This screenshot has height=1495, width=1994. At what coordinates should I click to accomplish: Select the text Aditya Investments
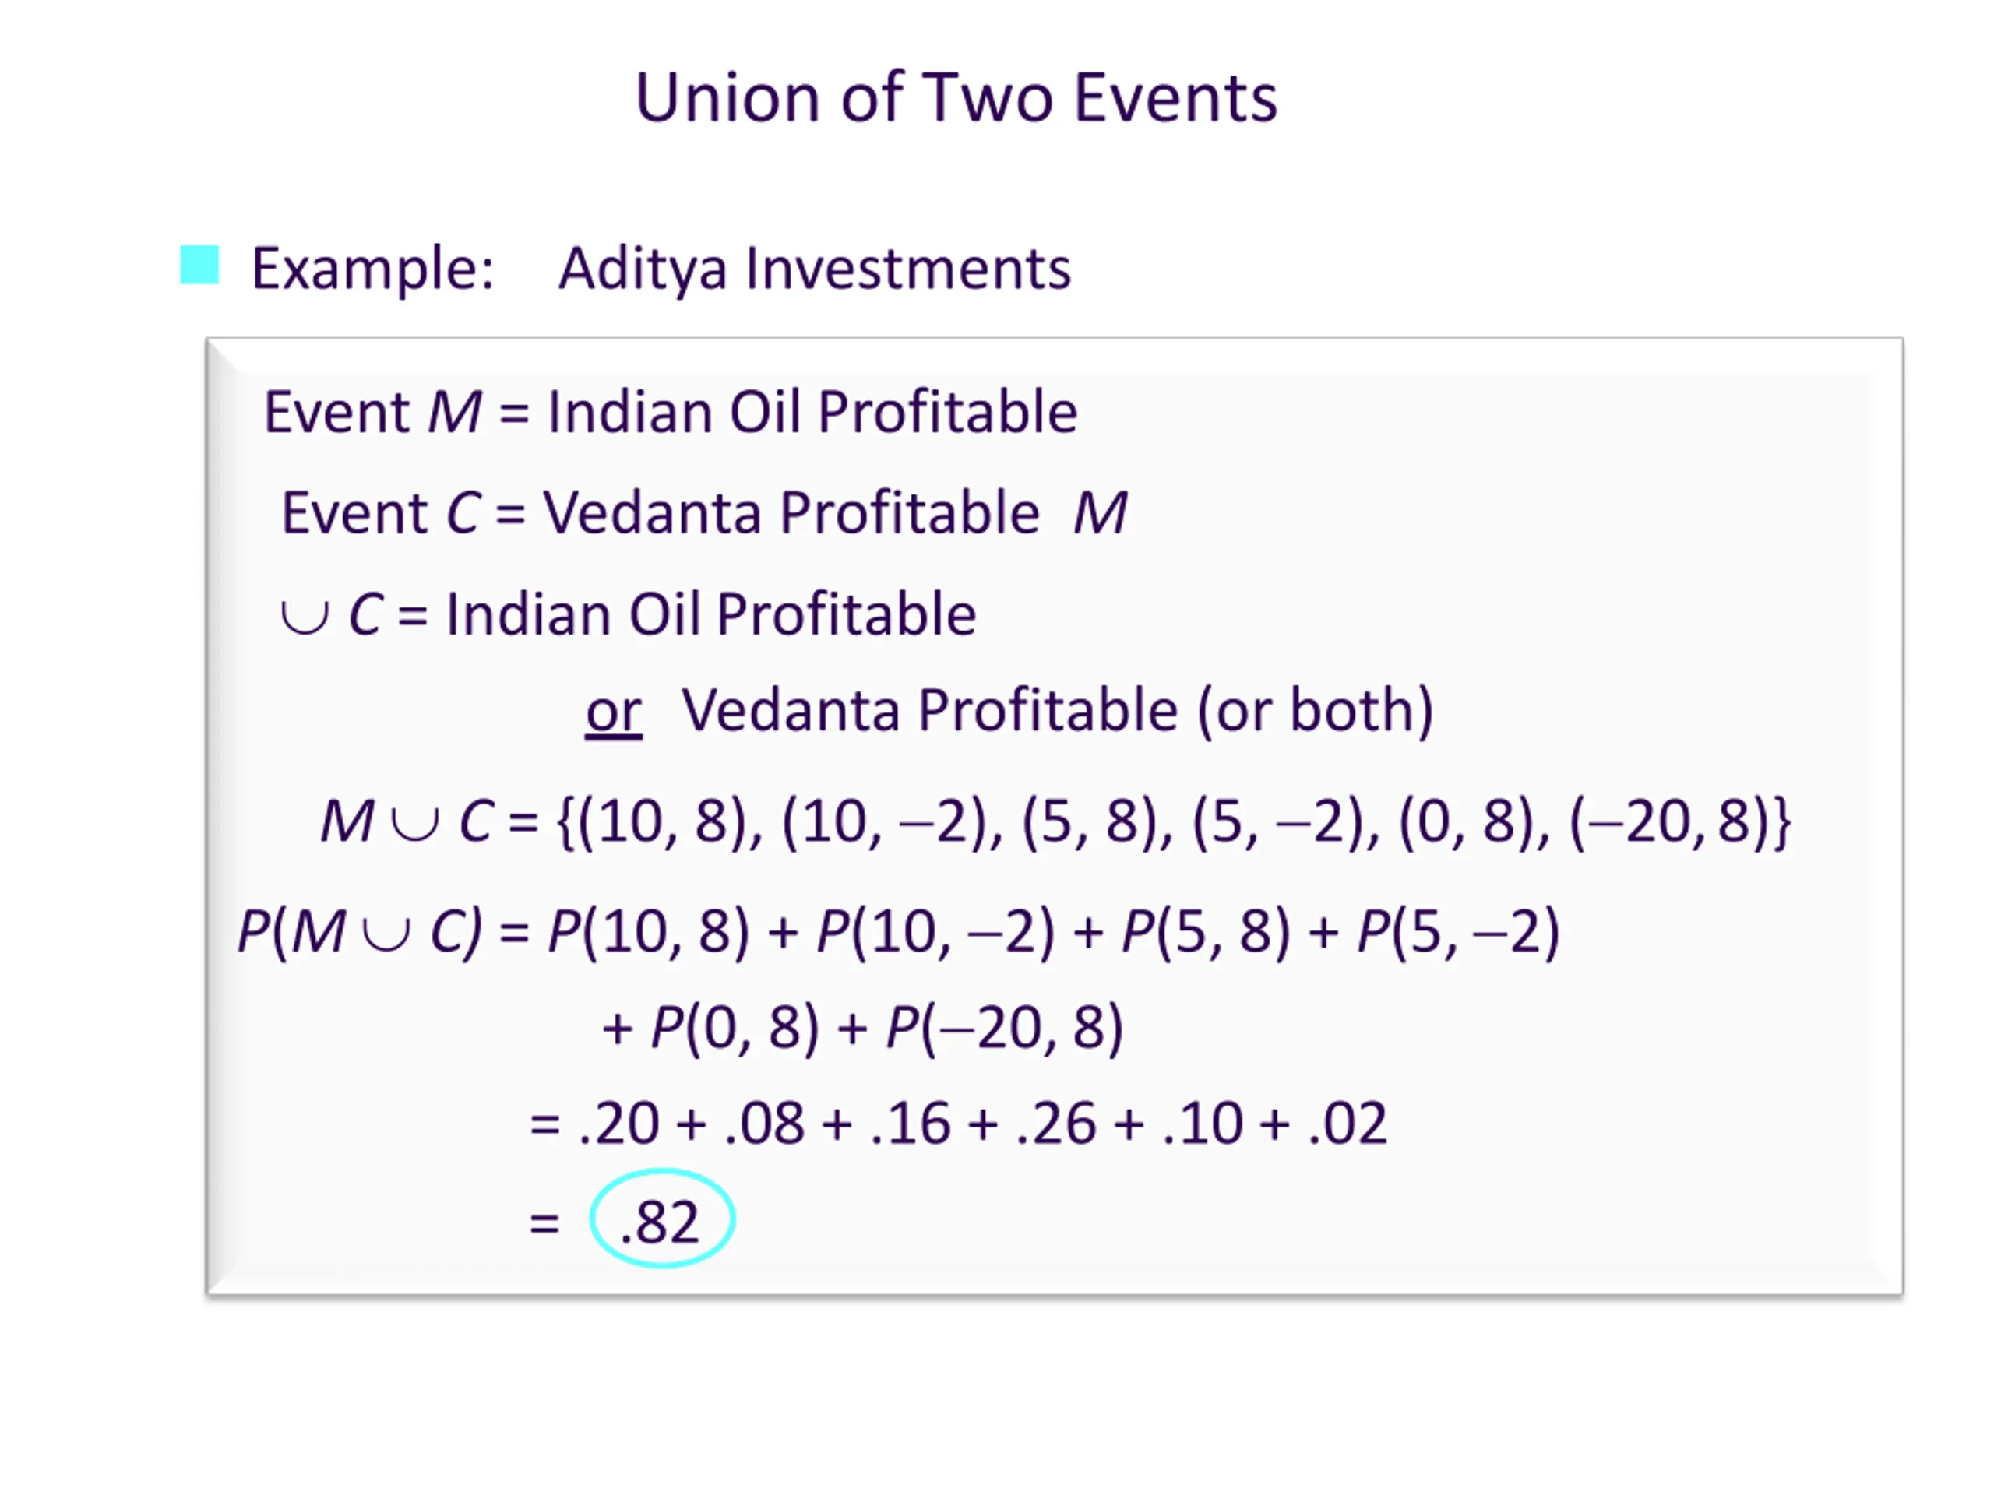pos(815,269)
